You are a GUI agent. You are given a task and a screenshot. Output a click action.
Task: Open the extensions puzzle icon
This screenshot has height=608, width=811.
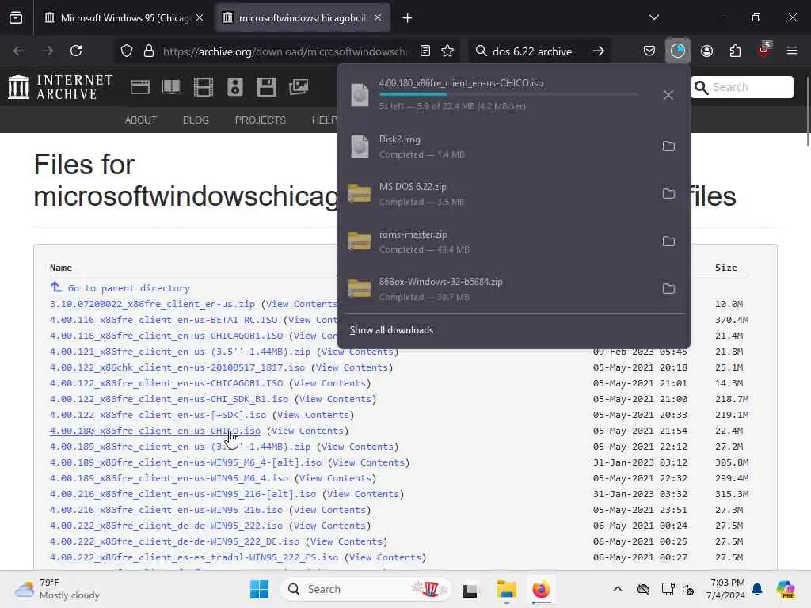pyautogui.click(x=735, y=51)
